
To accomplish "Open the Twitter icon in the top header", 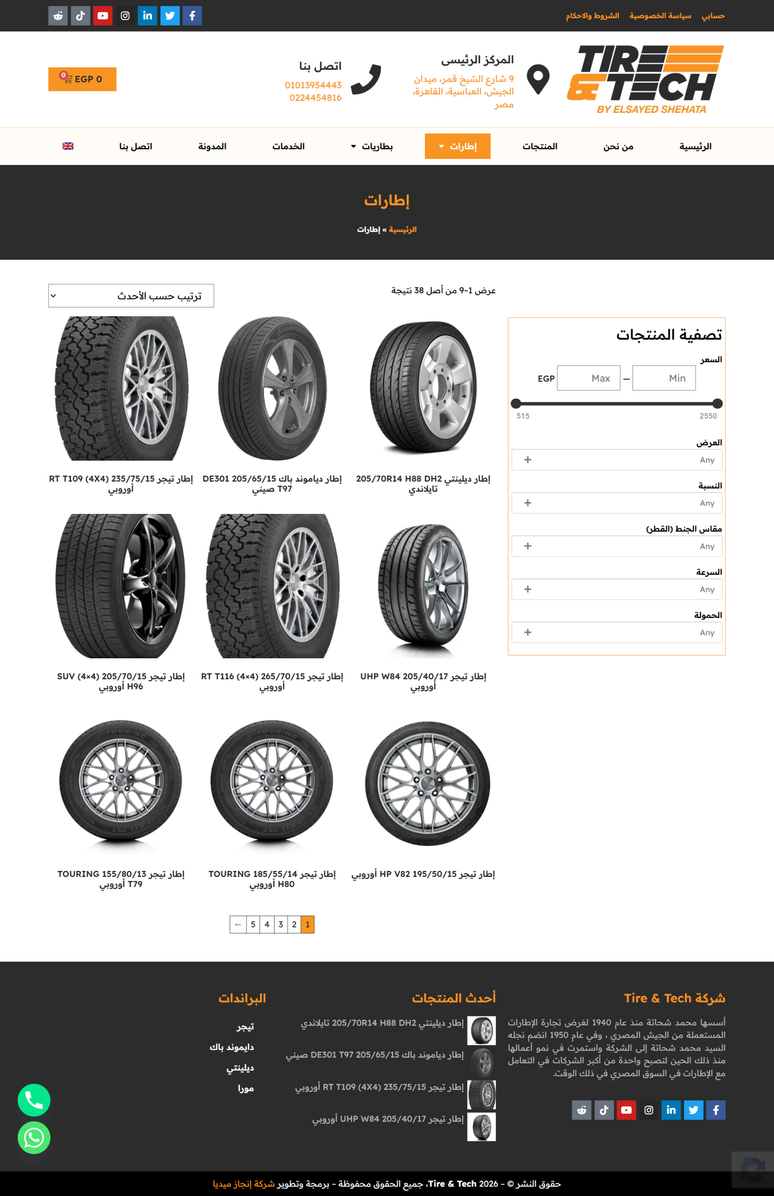I will [x=170, y=15].
